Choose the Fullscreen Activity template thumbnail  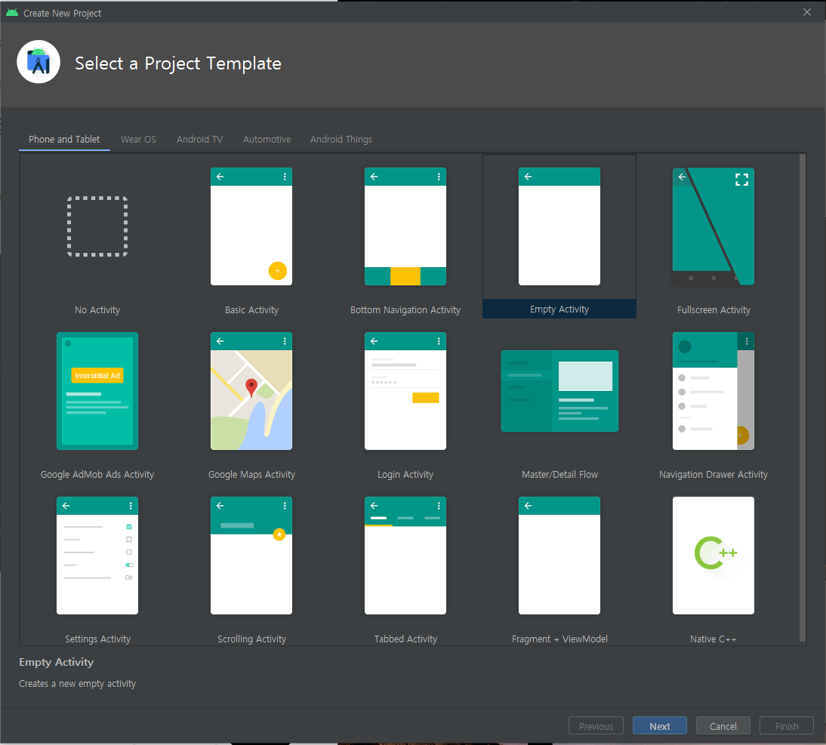click(714, 226)
